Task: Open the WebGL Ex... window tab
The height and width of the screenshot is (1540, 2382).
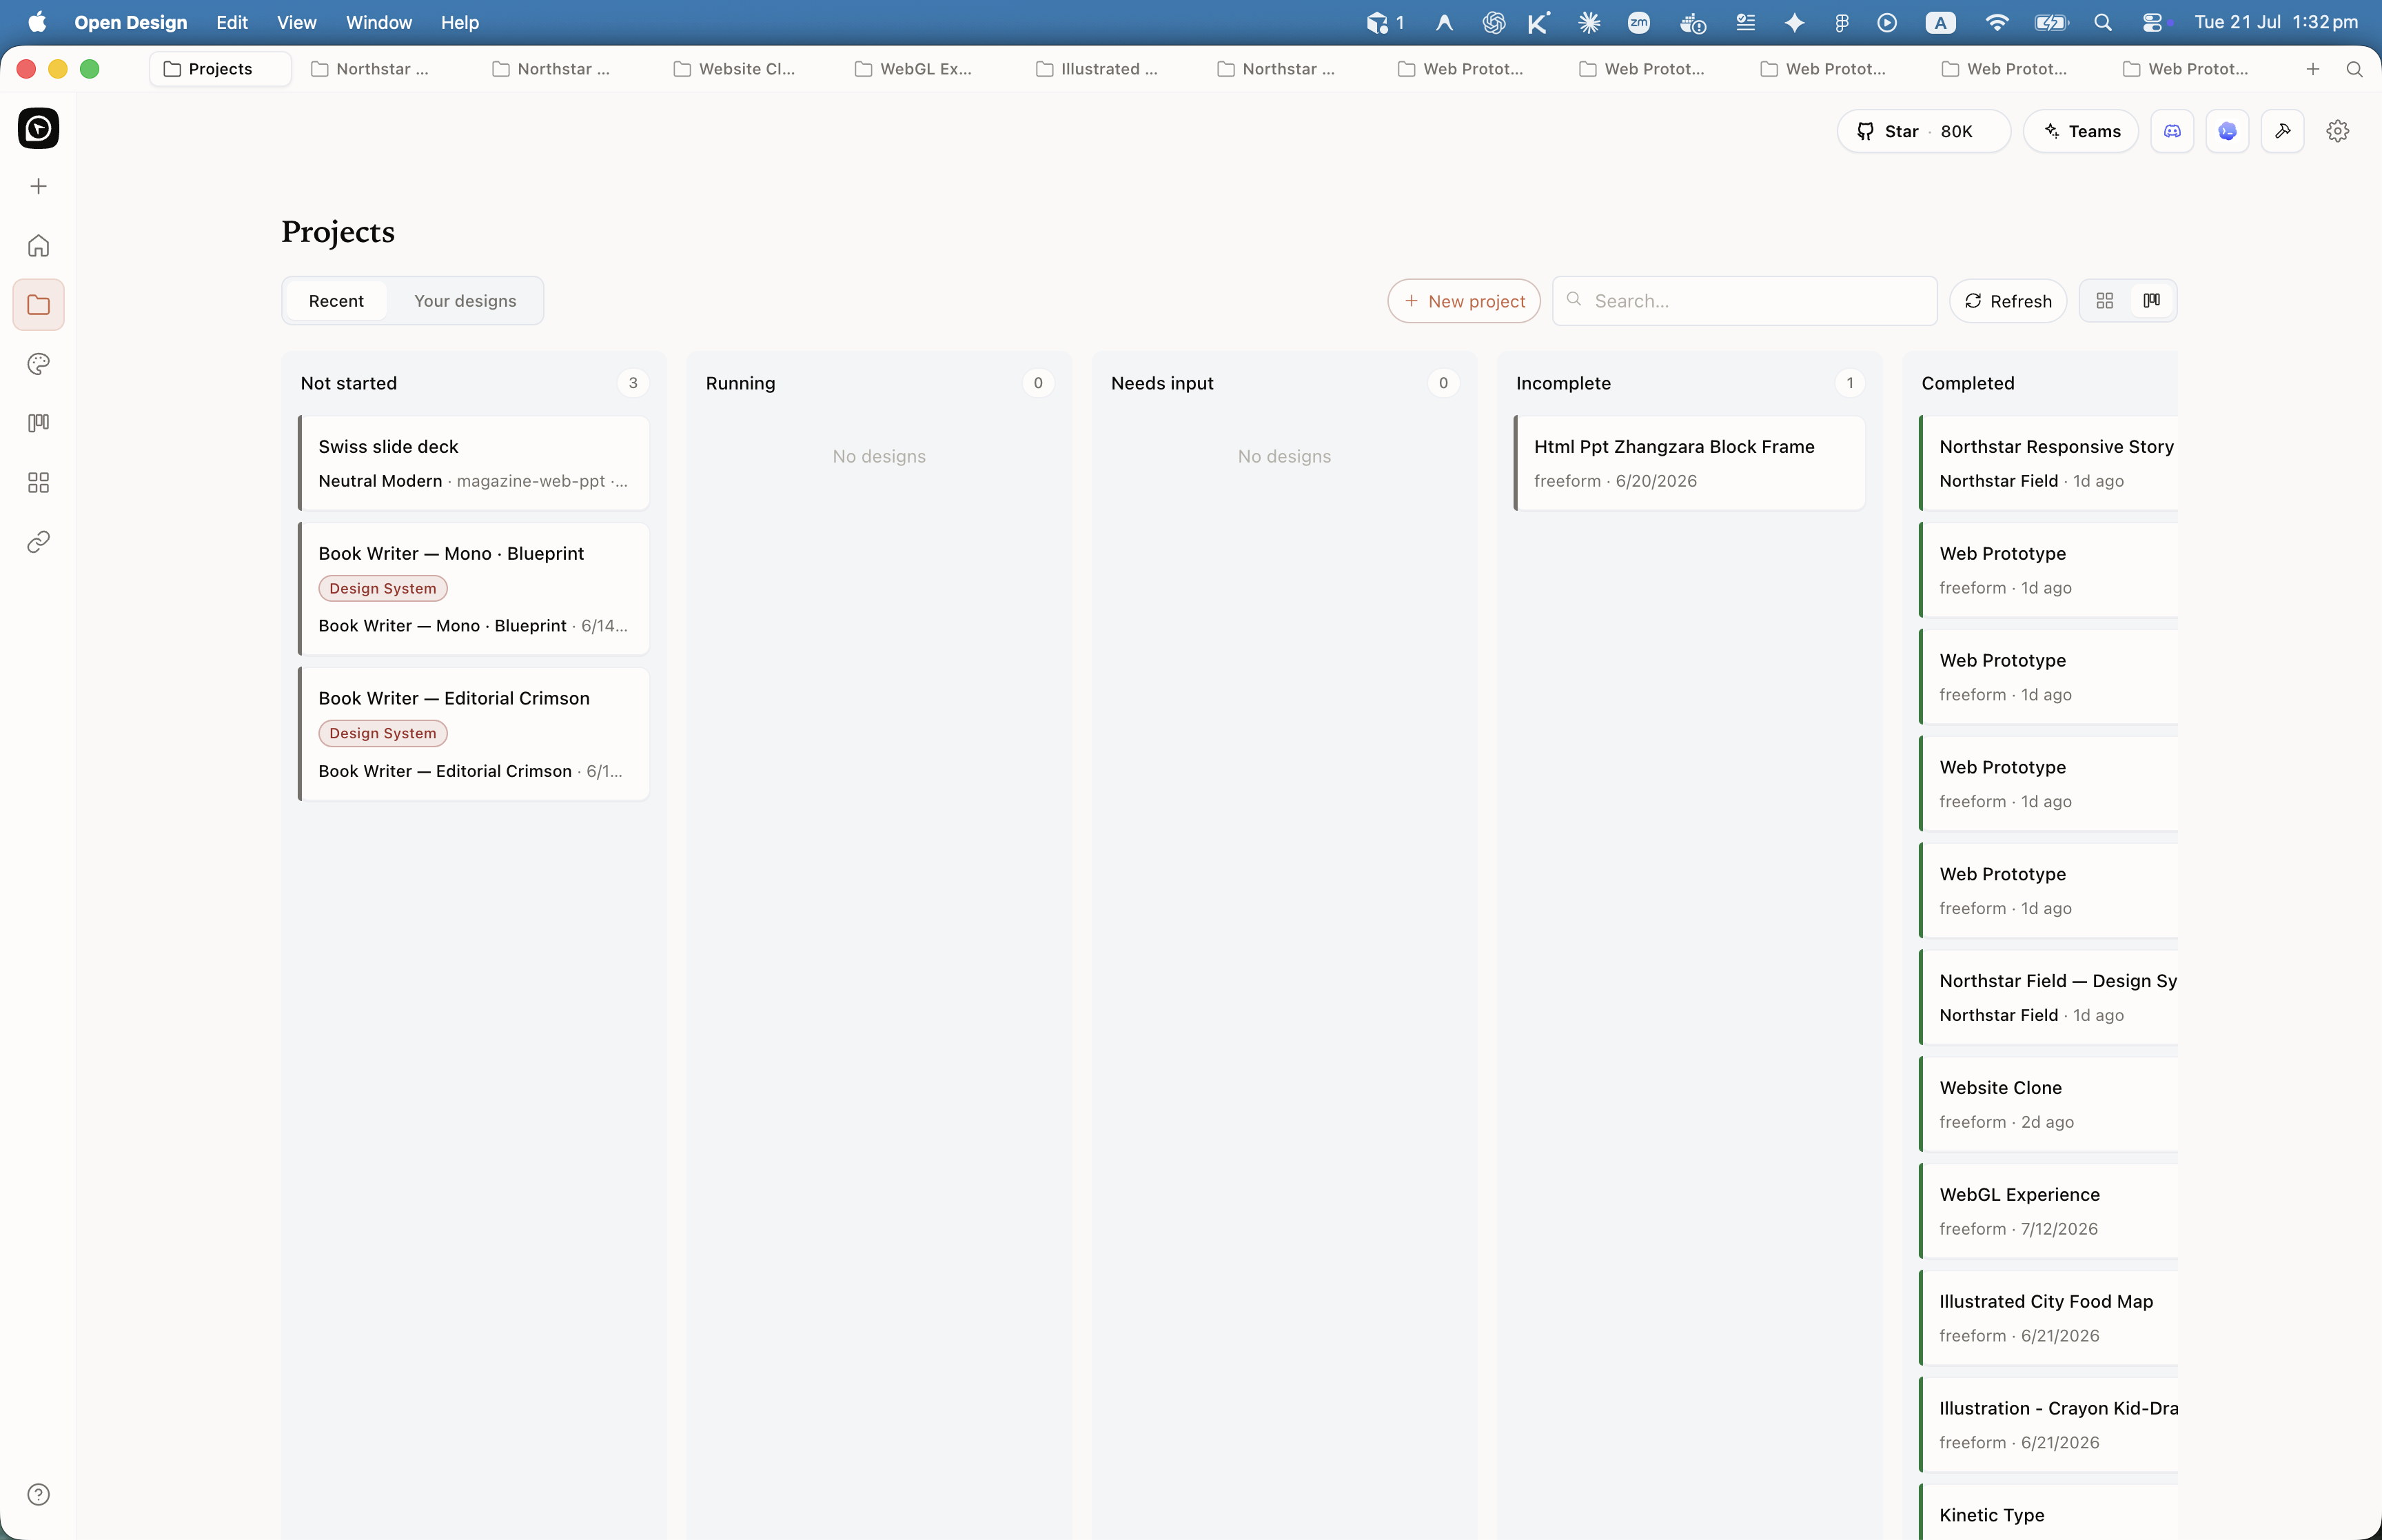Action: (915, 69)
